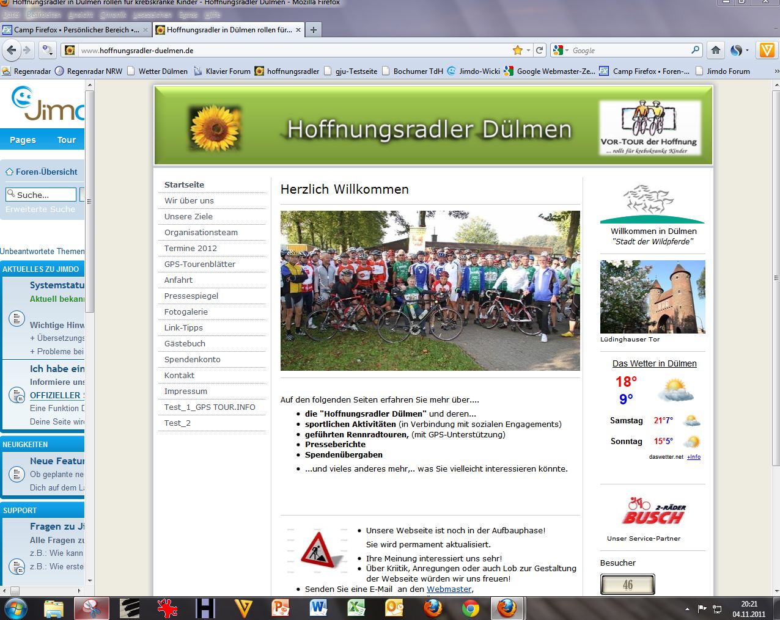Open the Windows Start menu

(16, 608)
